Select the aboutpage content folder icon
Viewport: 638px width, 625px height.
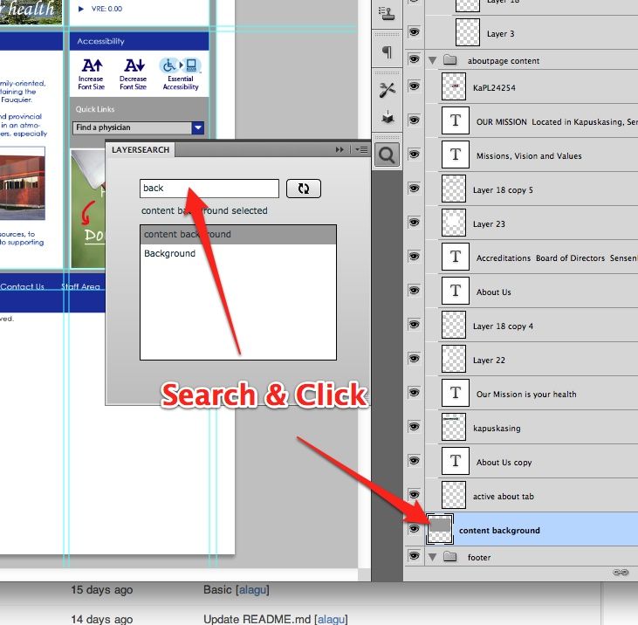tap(449, 60)
